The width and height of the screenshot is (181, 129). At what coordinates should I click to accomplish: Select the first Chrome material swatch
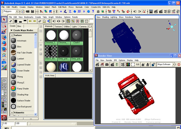[x=51, y=37]
